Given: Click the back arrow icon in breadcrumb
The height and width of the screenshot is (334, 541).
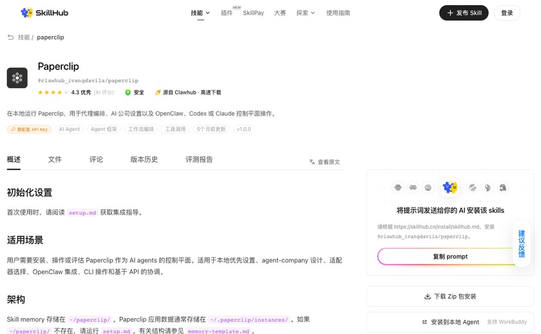Looking at the screenshot, I should pos(11,37).
